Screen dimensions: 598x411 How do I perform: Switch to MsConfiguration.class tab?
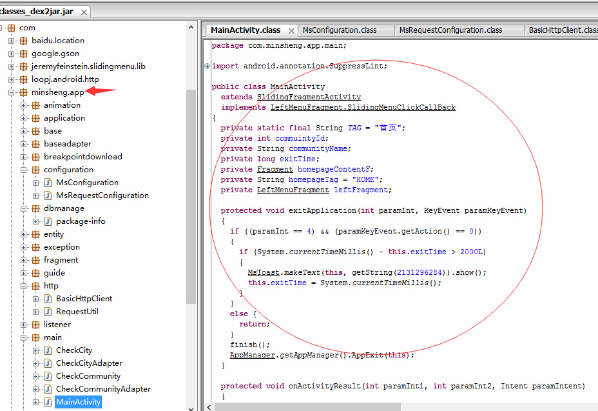click(340, 30)
